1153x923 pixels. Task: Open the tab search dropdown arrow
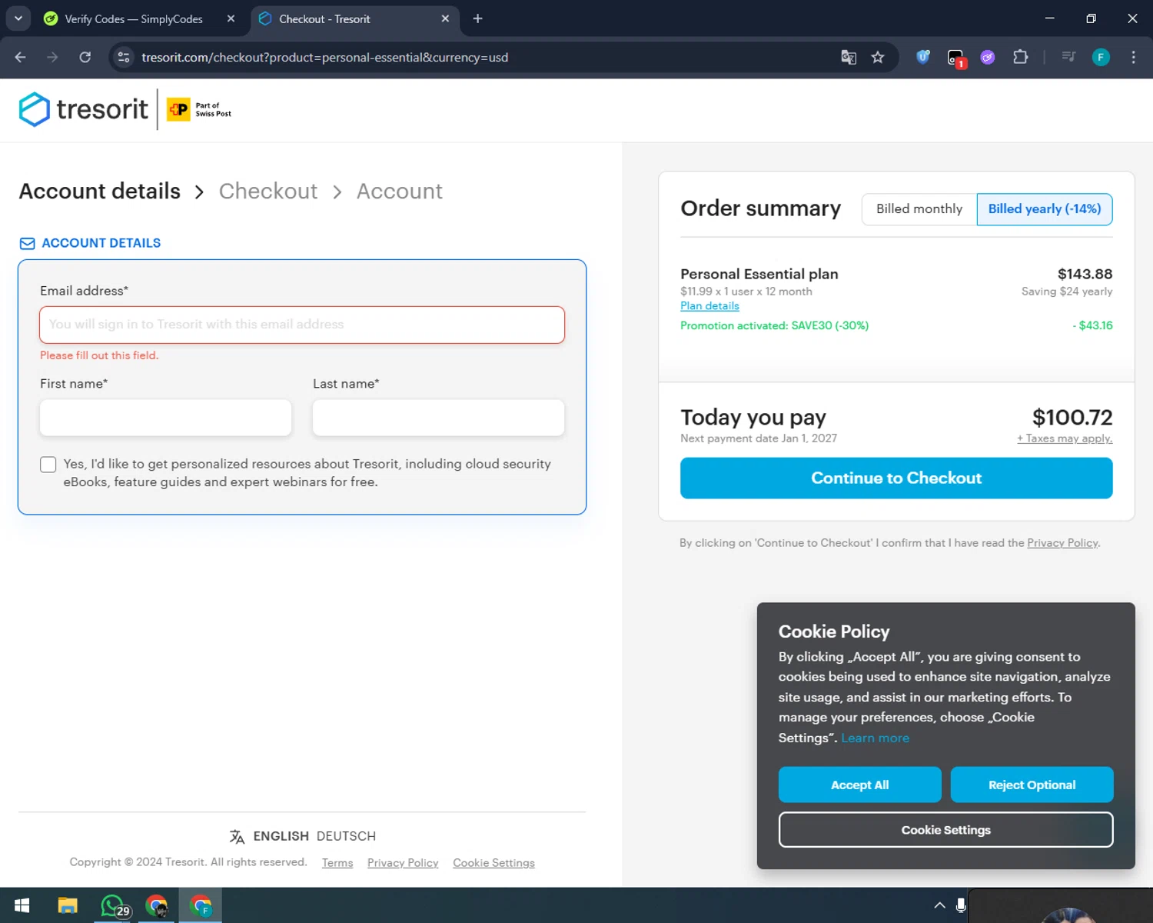pyautogui.click(x=18, y=18)
